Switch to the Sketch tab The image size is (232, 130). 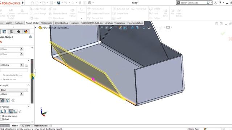pos(9,23)
